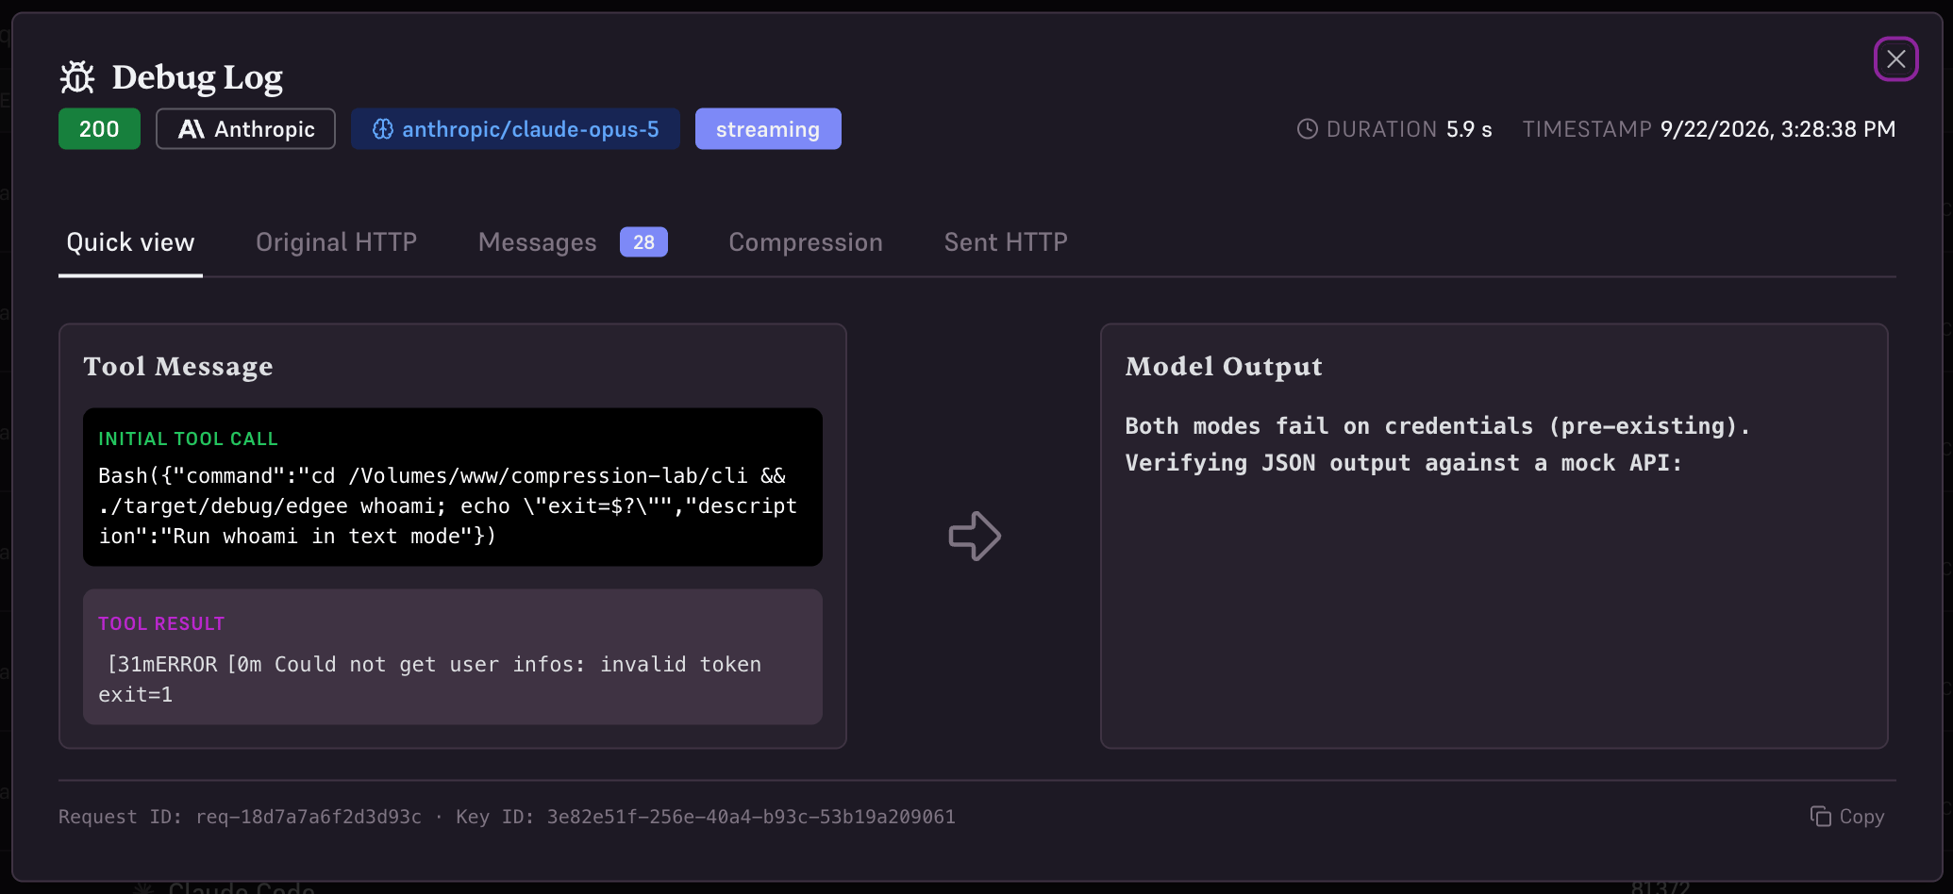Select the Quick view tab
1953x894 pixels.
tap(130, 242)
